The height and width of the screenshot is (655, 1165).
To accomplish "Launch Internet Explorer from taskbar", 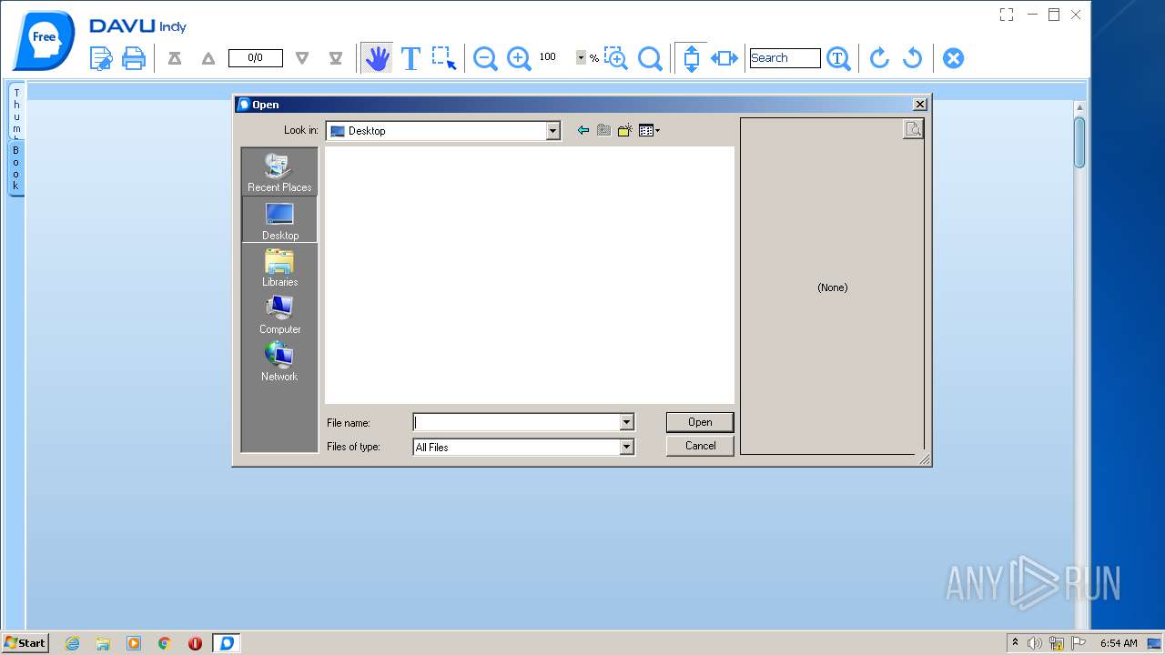I will (72, 643).
